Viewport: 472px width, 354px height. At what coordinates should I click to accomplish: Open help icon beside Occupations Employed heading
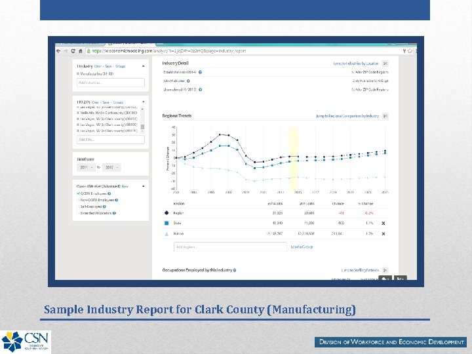coord(235,270)
